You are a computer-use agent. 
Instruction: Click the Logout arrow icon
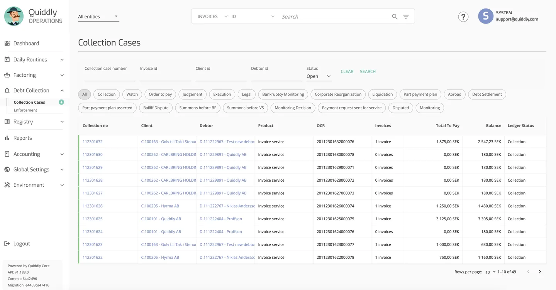pos(7,243)
